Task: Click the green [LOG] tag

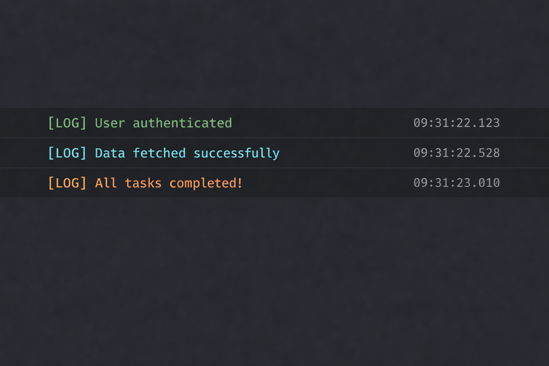Action: 67,123
